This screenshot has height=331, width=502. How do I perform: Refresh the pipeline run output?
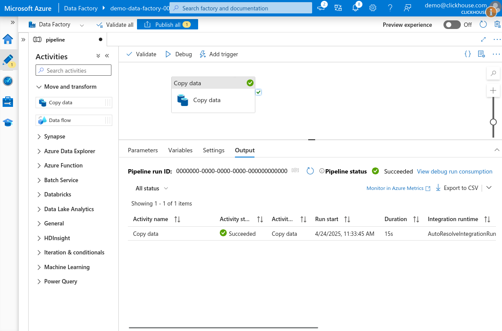click(310, 171)
